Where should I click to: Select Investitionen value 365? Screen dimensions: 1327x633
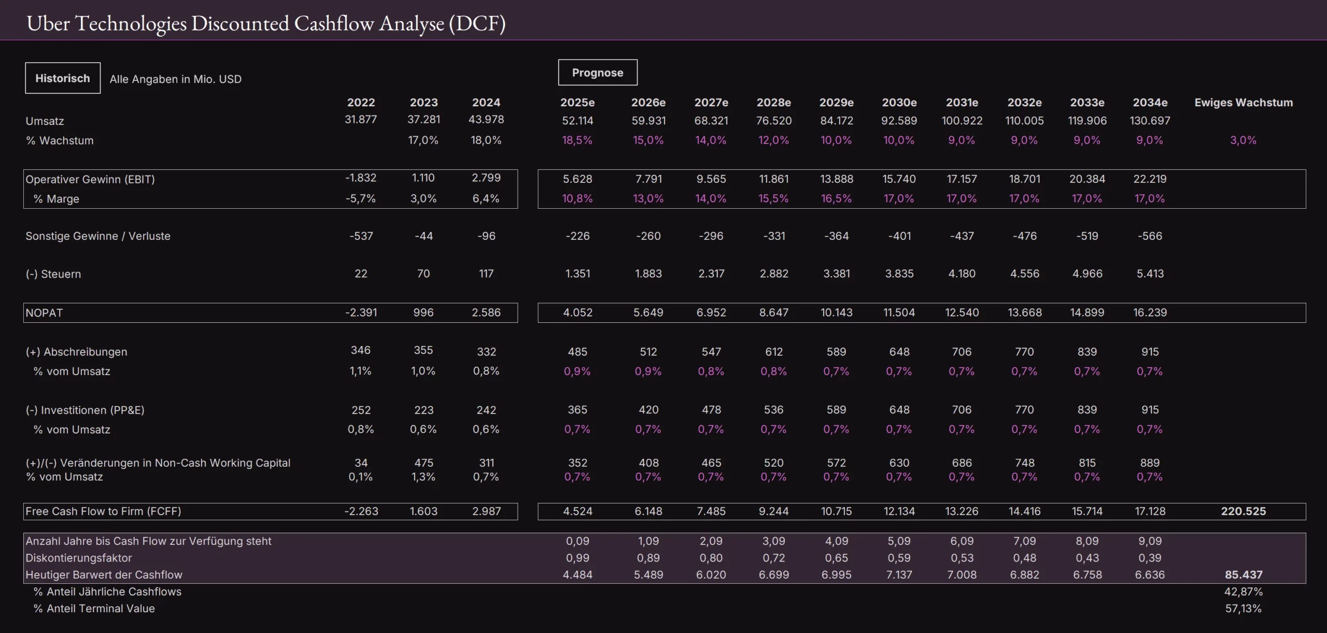[x=577, y=410]
